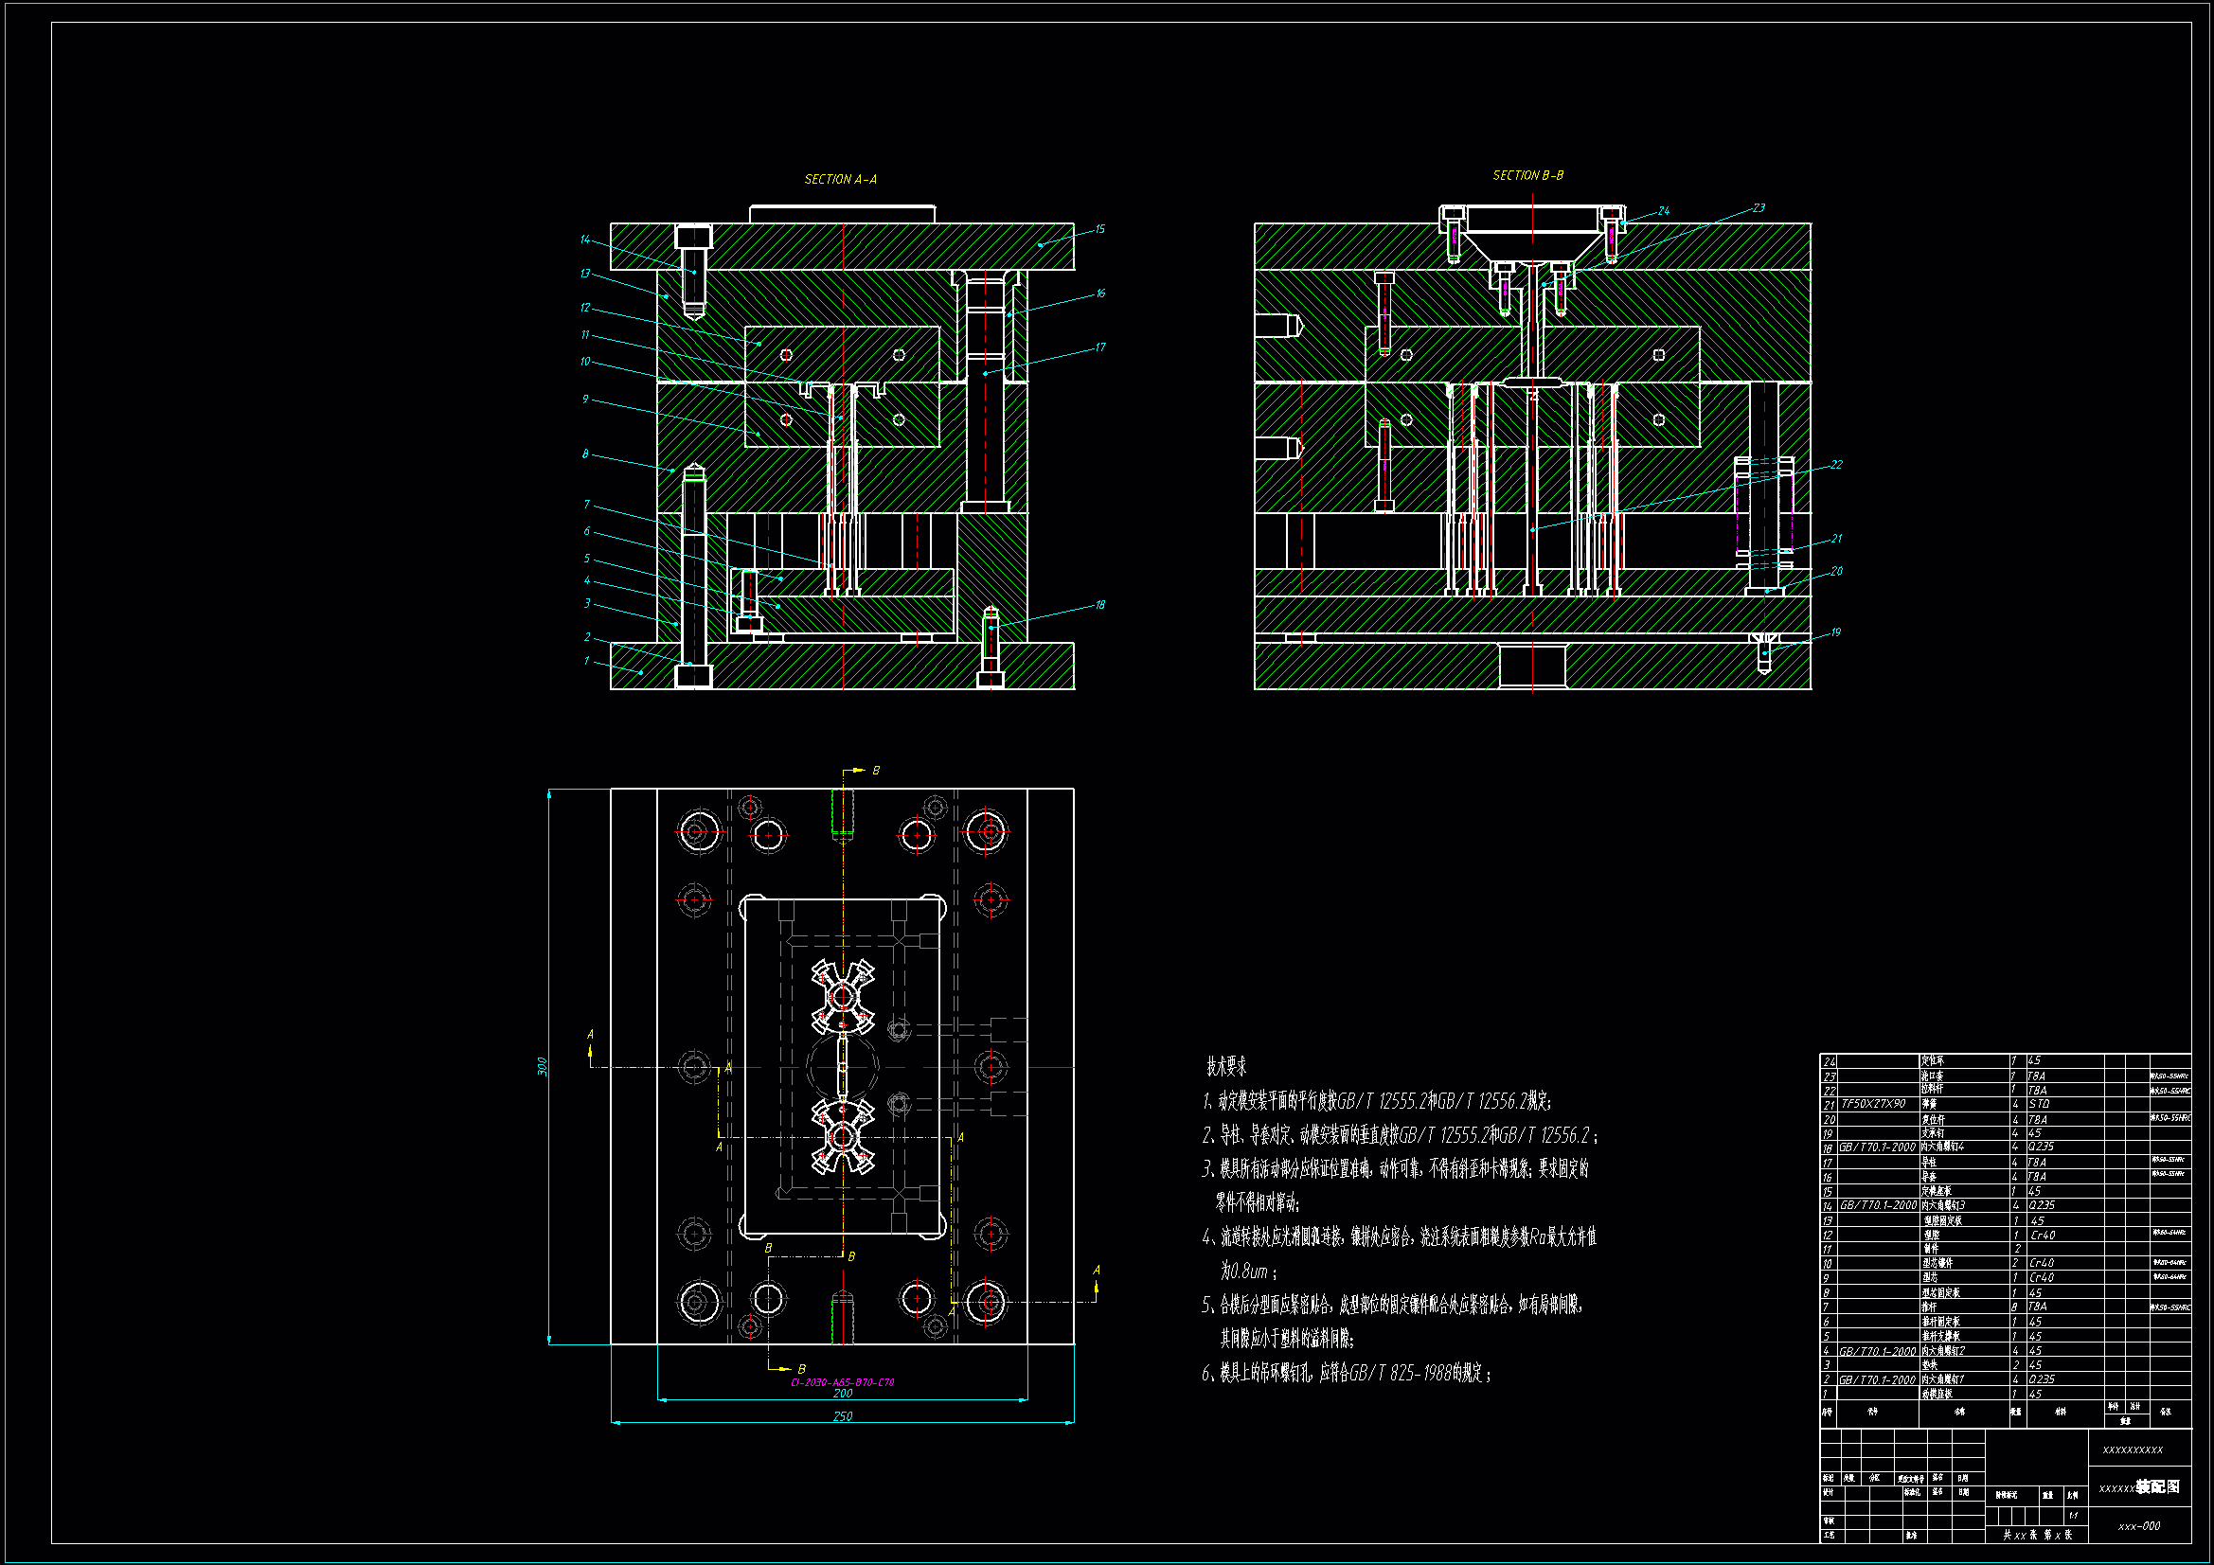The height and width of the screenshot is (1565, 2214).
Task: Select the 200 horizontal dimension text
Action: click(842, 1394)
